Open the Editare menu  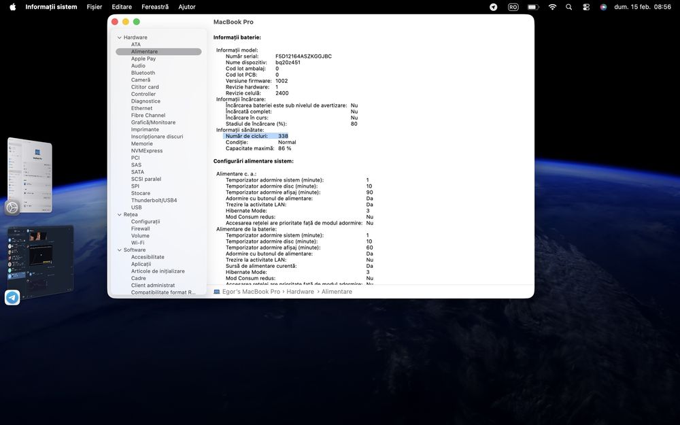point(122,7)
